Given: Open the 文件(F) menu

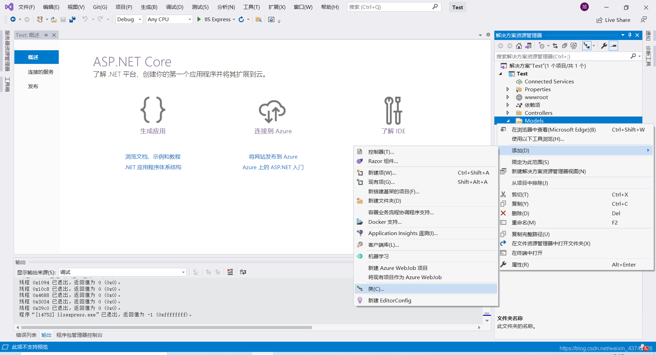Looking at the screenshot, I should pos(26,7).
